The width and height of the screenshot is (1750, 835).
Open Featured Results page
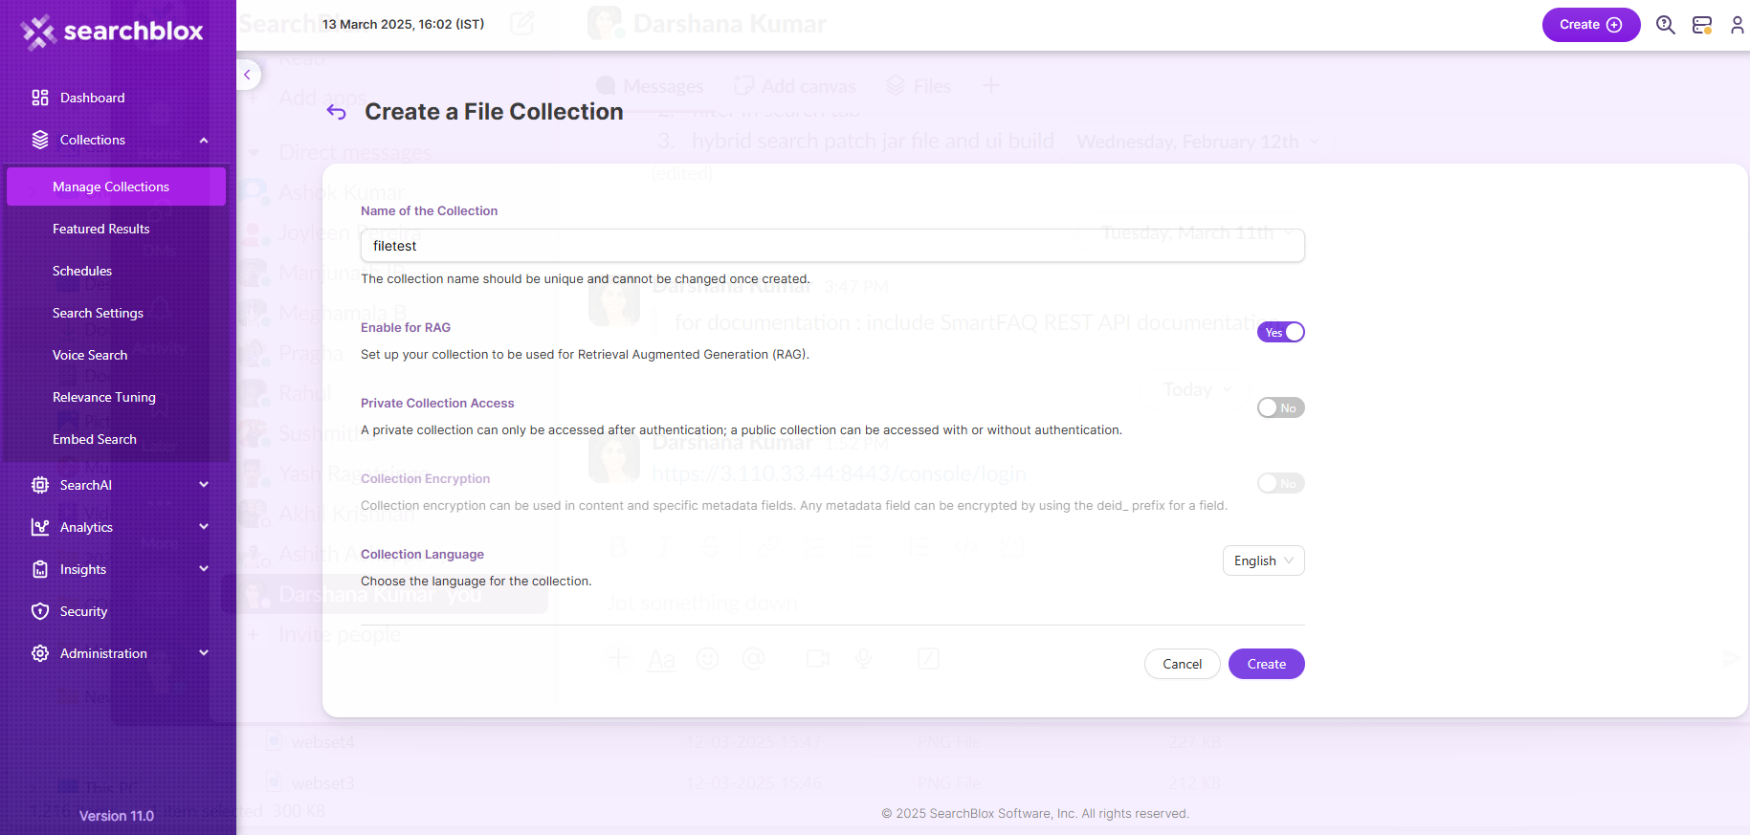coord(100,229)
